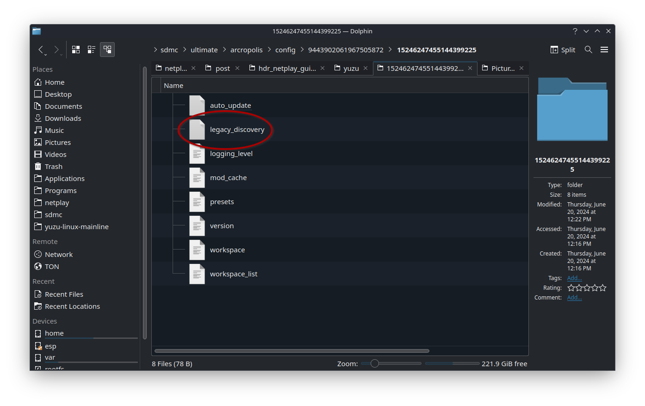The height and width of the screenshot is (406, 645).
Task: Click the horizontal scrollbar in file view
Action: (x=292, y=350)
